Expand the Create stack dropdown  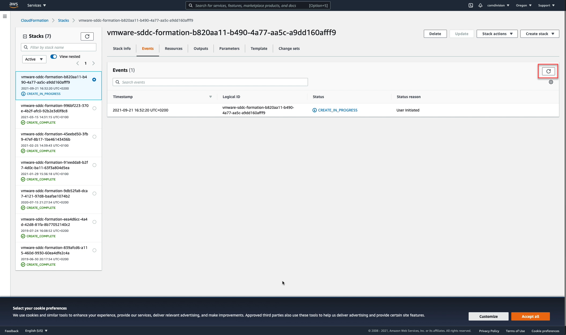[x=540, y=34]
